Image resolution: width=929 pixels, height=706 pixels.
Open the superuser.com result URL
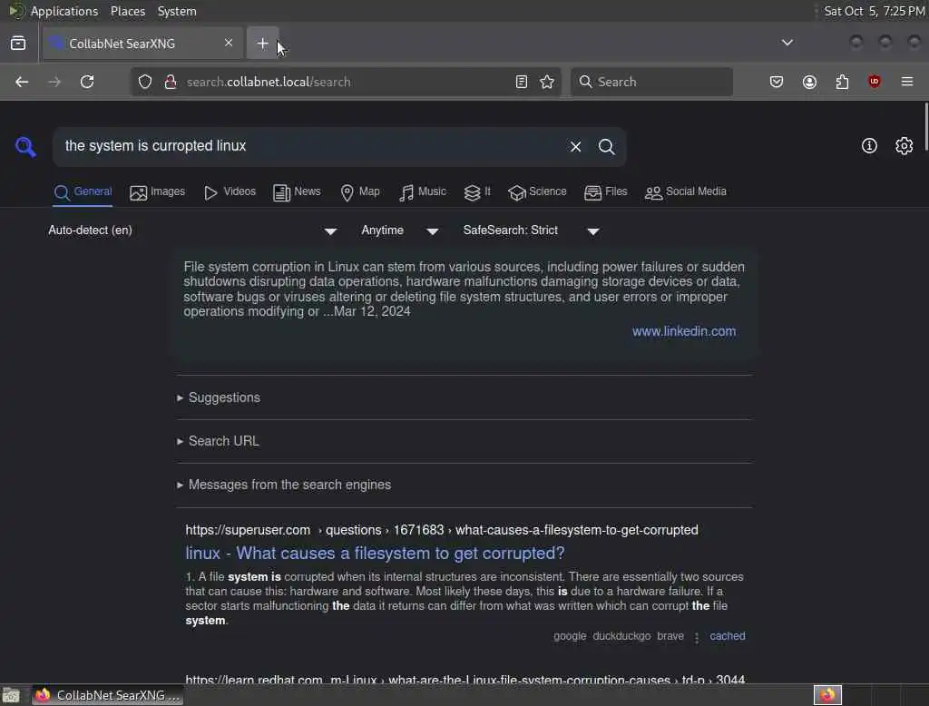[442, 530]
